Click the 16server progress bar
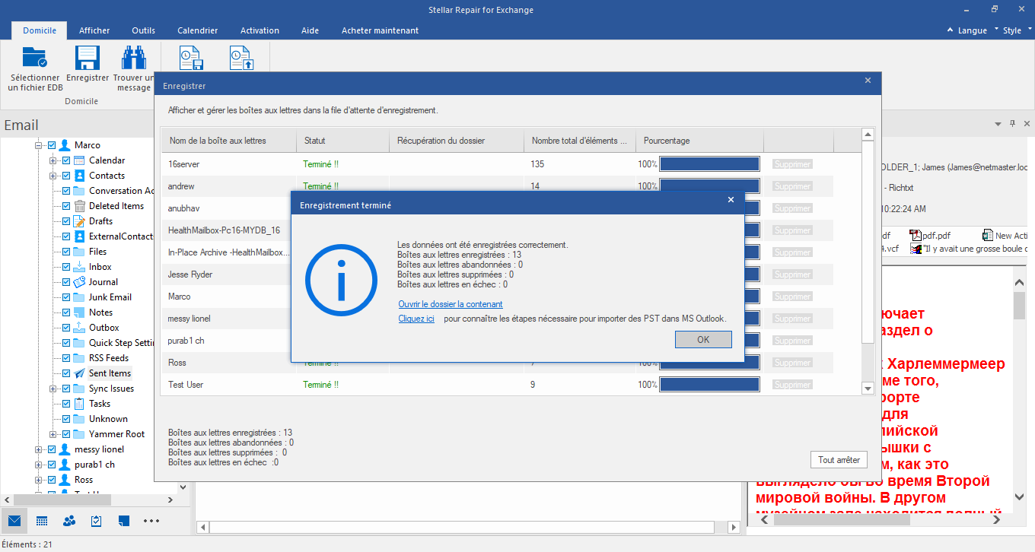Screen dimensions: 1035x552 tap(709, 164)
